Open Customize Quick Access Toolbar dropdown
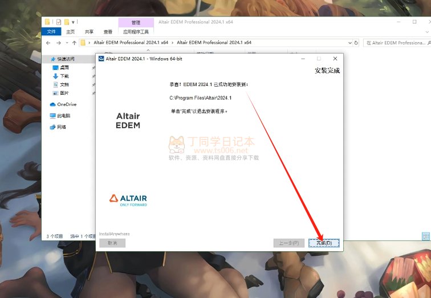The height and width of the screenshot is (298, 431). coord(73,22)
